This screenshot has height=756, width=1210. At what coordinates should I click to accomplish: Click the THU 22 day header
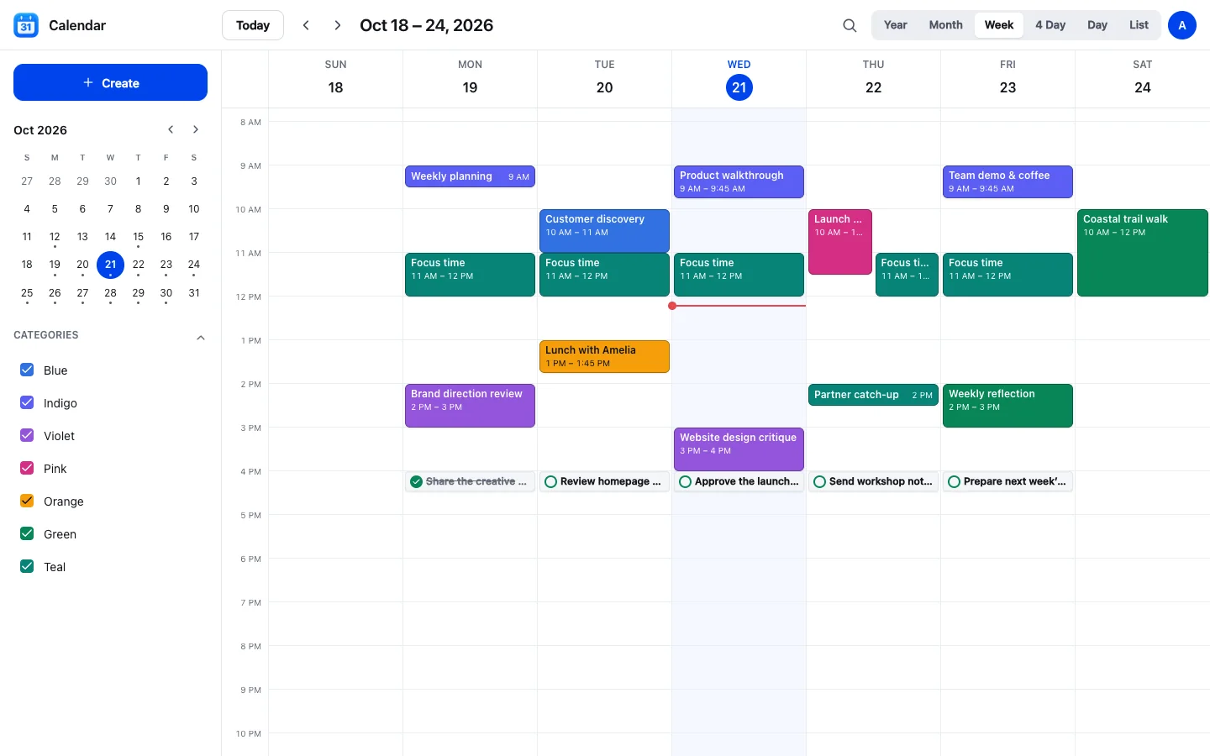pyautogui.click(x=873, y=79)
